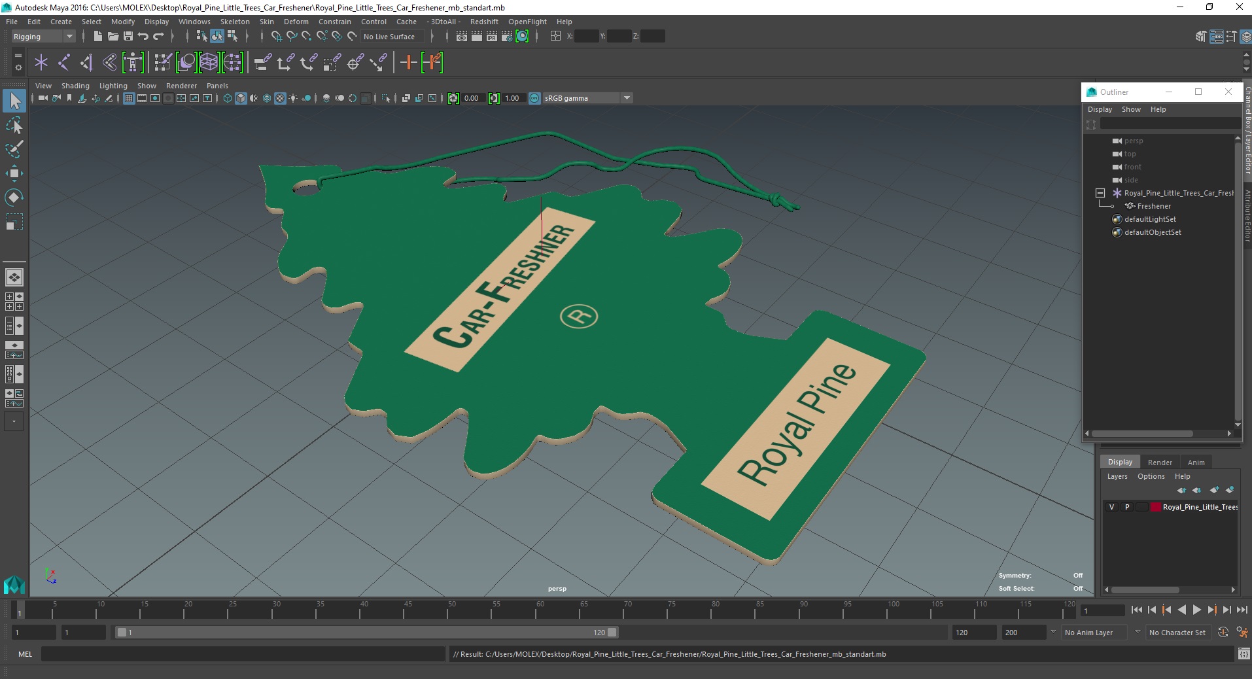Play animation forwards
The width and height of the screenshot is (1252, 679).
coord(1196,610)
